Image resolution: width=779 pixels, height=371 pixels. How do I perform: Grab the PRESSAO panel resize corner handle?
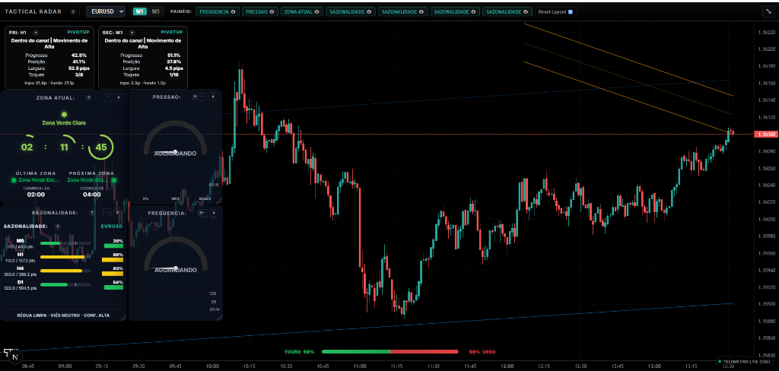(218, 200)
